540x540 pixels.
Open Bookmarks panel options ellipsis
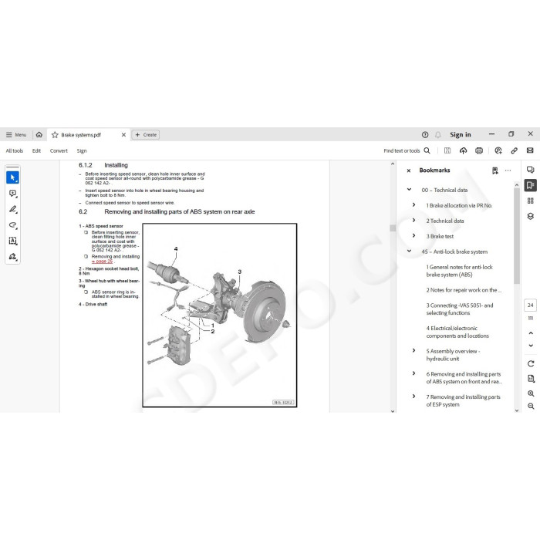(x=508, y=170)
